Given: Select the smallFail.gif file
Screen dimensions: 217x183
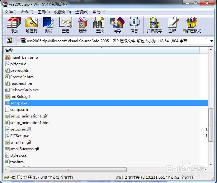Looking at the screenshot, I should pos(21,142).
